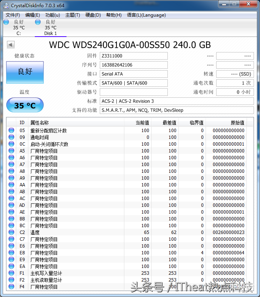Switch to the C: drive tab

click(x=19, y=28)
